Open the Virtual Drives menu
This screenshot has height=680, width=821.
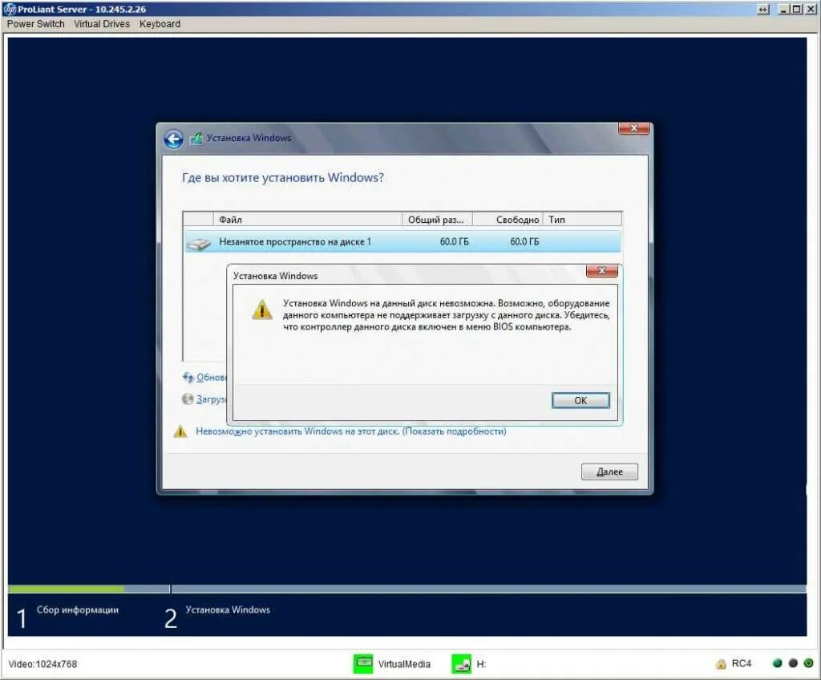click(102, 24)
